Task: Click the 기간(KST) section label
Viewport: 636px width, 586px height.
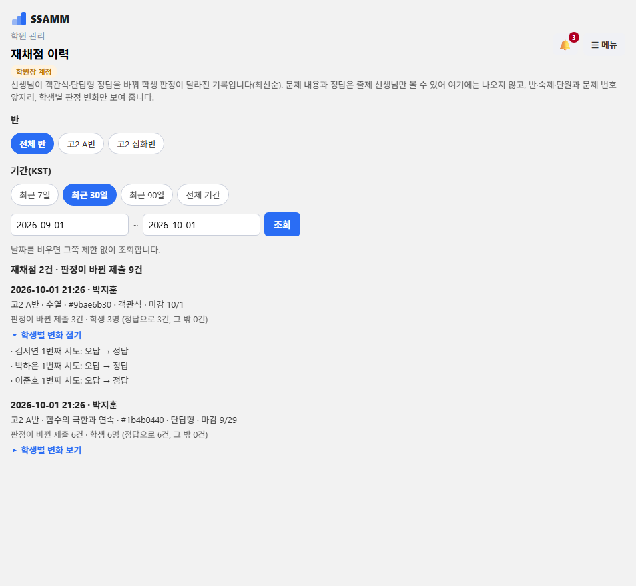Action: 31,171
